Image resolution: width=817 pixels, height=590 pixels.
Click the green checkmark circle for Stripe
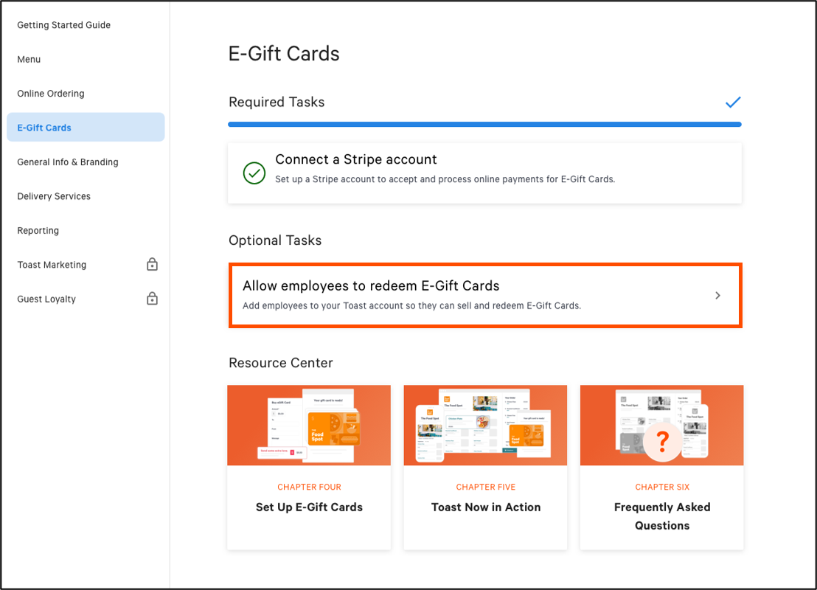coord(254,173)
